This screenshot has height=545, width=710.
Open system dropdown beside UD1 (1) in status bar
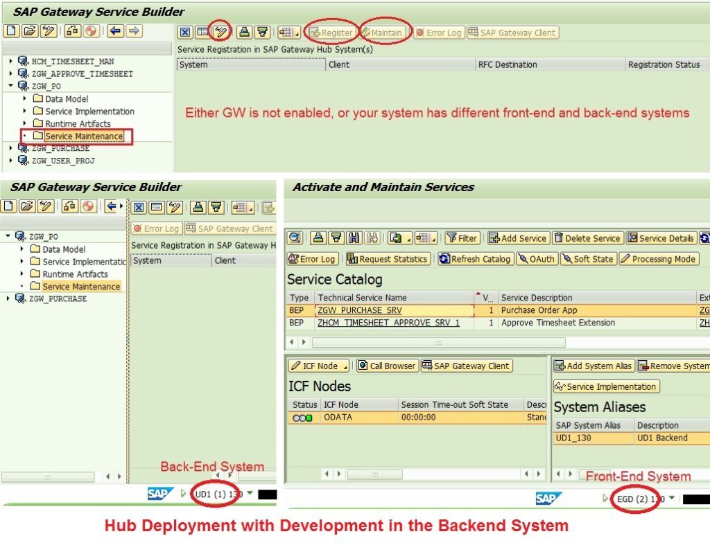tap(250, 493)
